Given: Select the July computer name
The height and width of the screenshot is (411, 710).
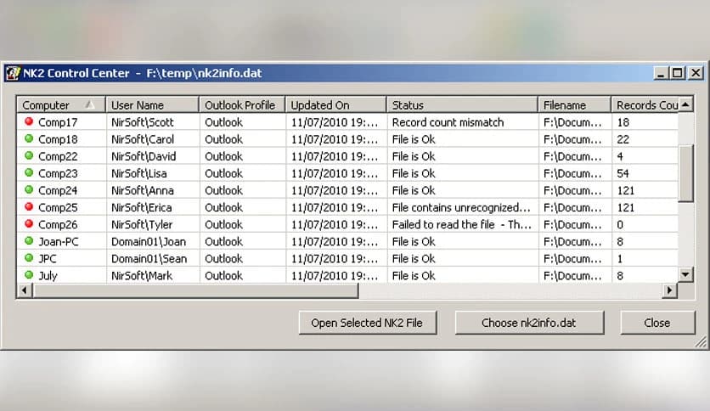Looking at the screenshot, I should click(48, 276).
